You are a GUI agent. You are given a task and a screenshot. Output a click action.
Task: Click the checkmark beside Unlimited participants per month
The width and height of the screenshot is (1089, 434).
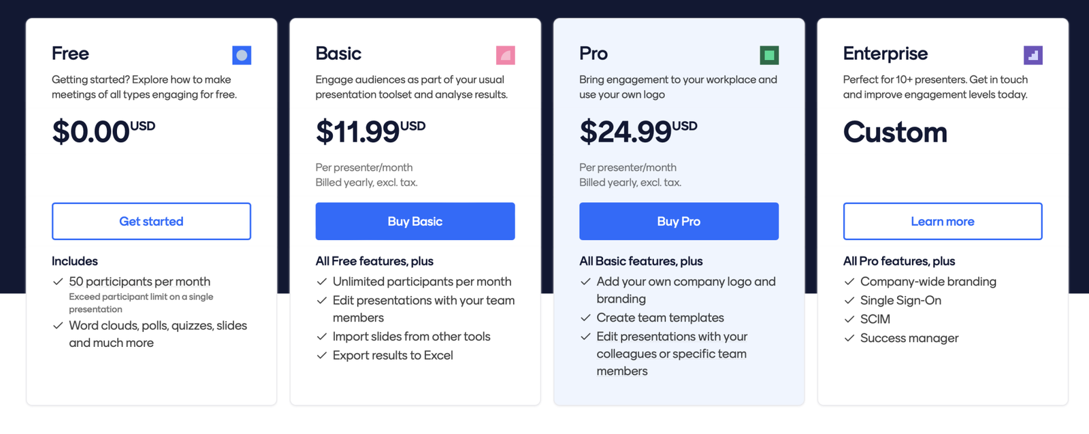(x=320, y=281)
